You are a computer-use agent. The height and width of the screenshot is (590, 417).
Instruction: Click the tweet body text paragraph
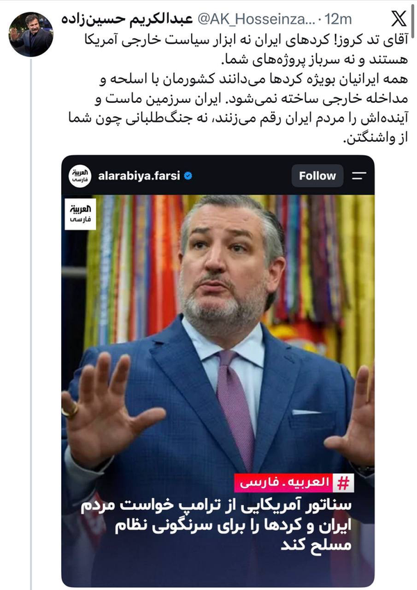[238, 89]
